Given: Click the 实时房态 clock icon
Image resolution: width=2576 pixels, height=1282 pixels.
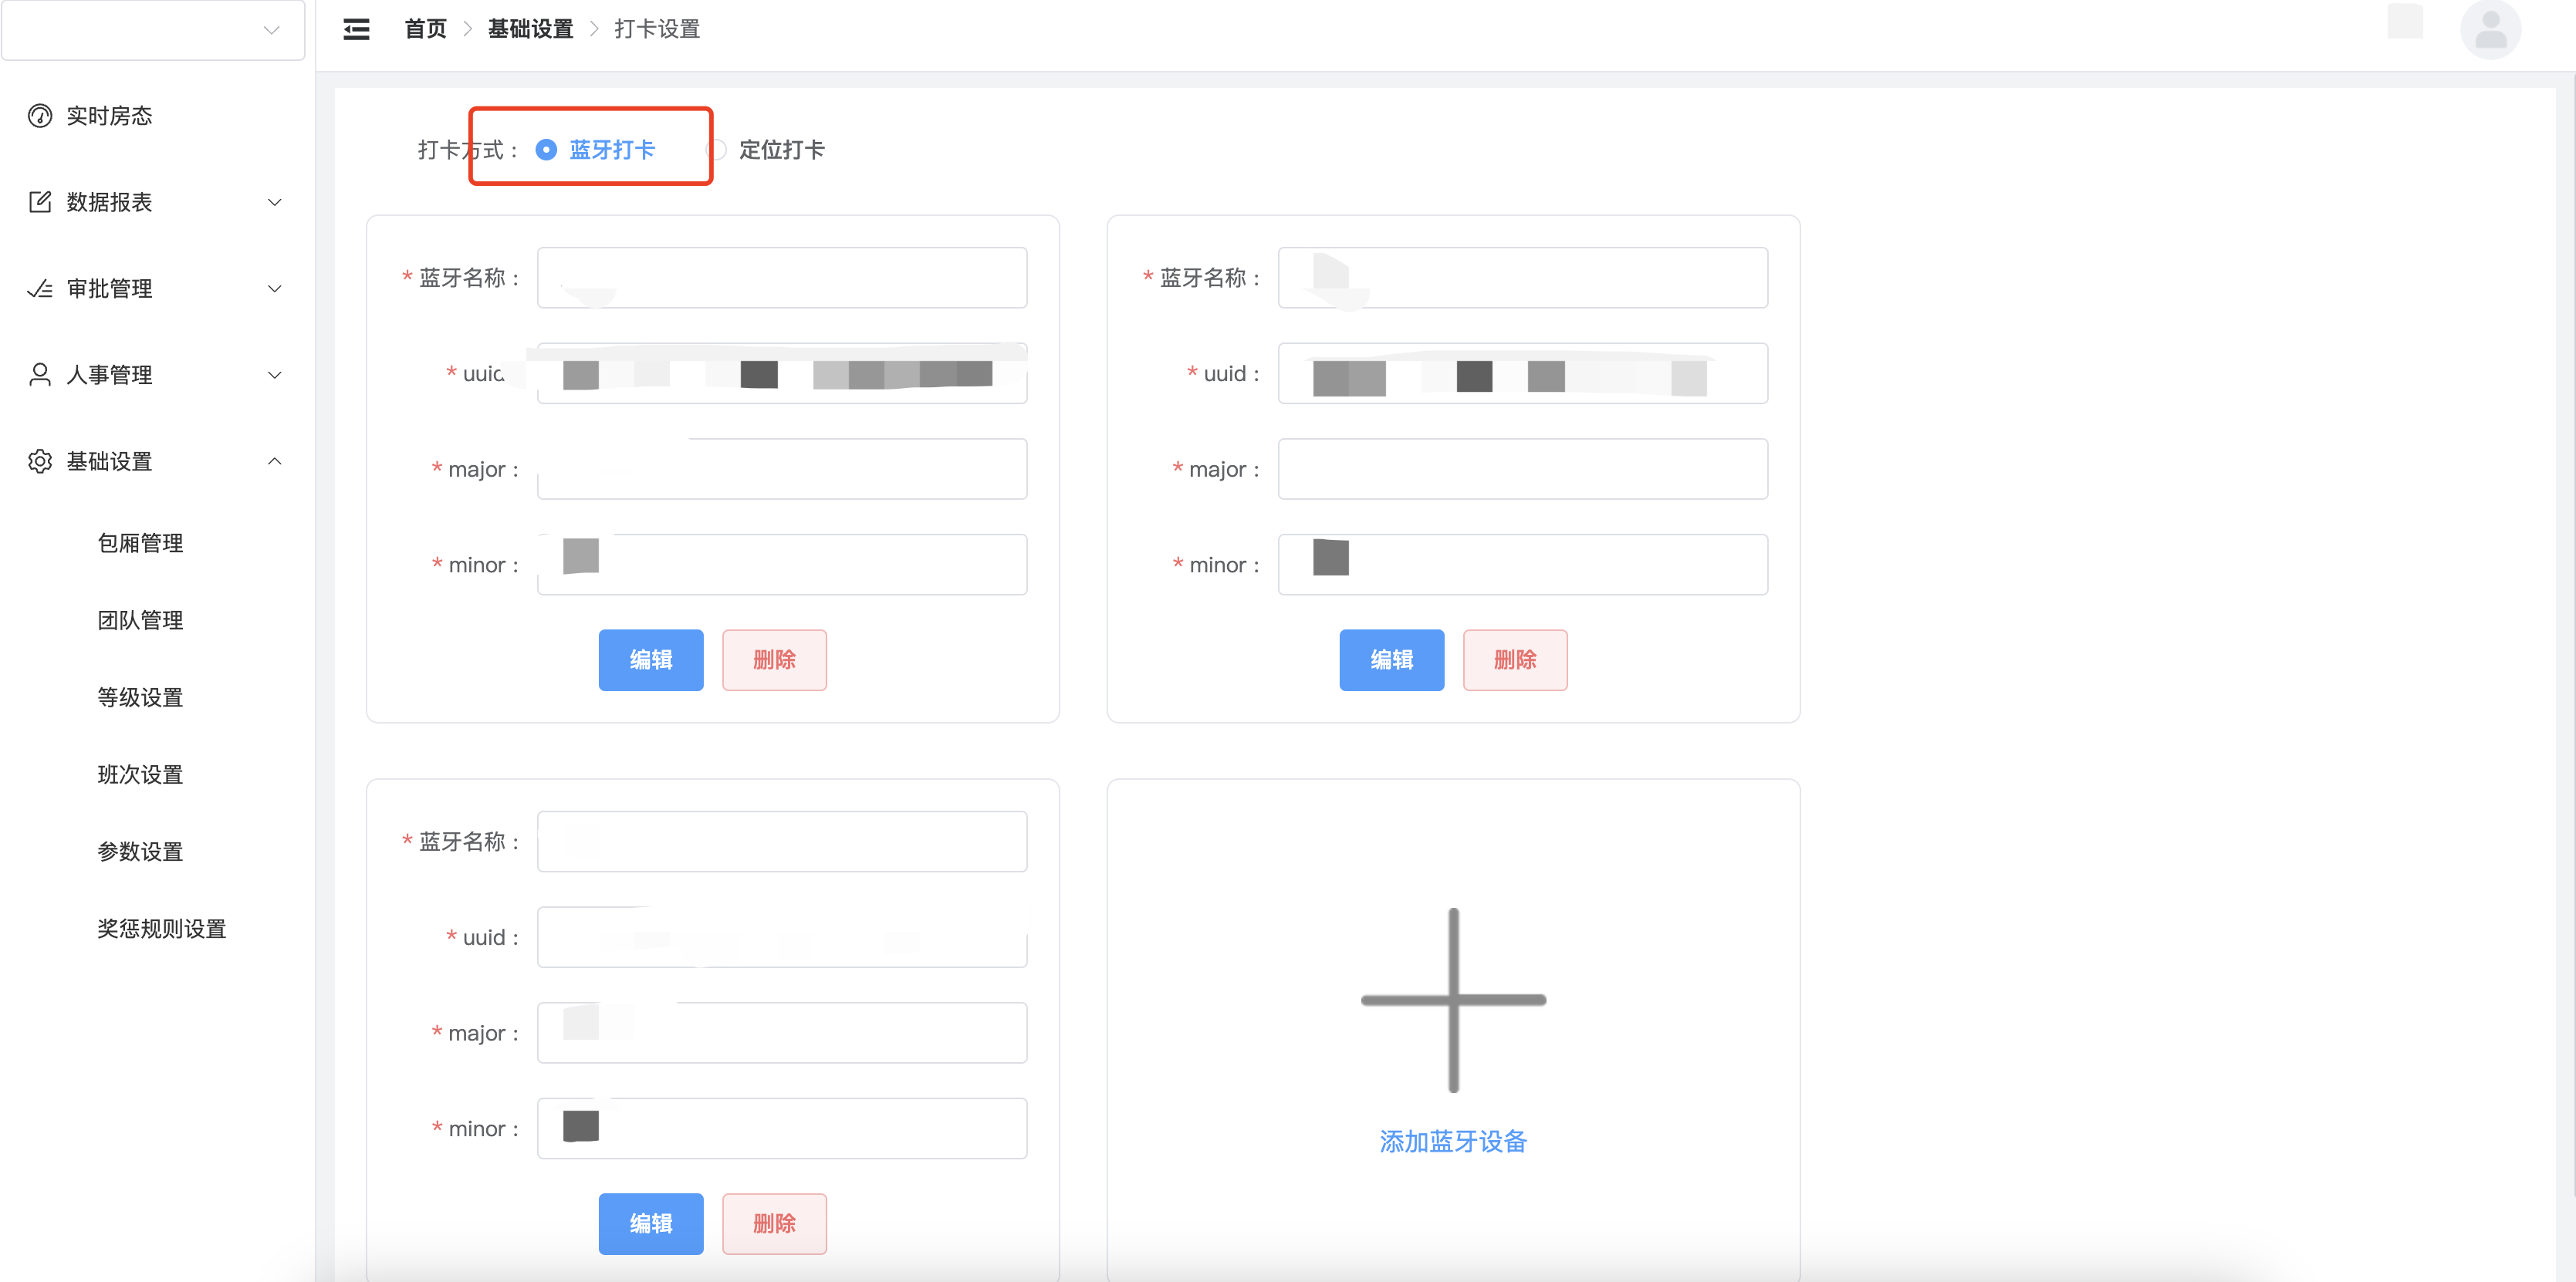Looking at the screenshot, I should [x=40, y=116].
